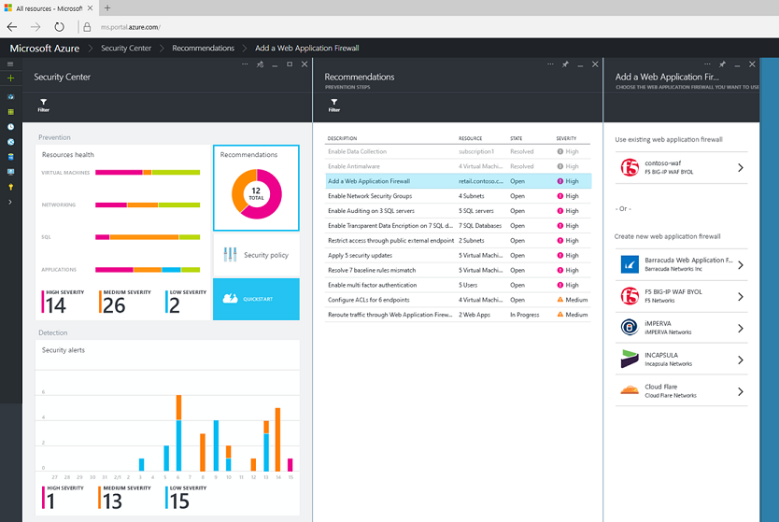Select Enable Transparent Data Encryption row
Screen dimensions: 779x522
point(458,226)
